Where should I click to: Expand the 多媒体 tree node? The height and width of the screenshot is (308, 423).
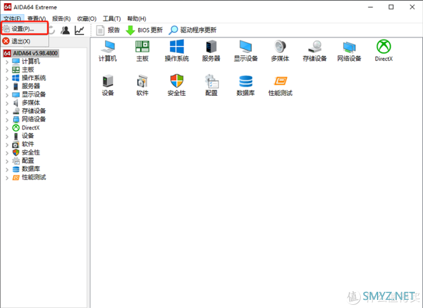coord(7,103)
